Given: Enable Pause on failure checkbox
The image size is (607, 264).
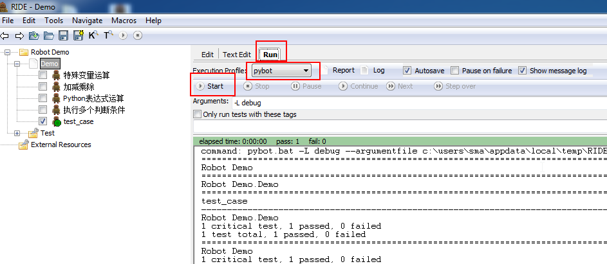Looking at the screenshot, I should click(x=455, y=71).
